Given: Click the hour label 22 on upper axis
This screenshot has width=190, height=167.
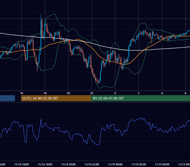Looking at the screenshot, I should [92, 93].
